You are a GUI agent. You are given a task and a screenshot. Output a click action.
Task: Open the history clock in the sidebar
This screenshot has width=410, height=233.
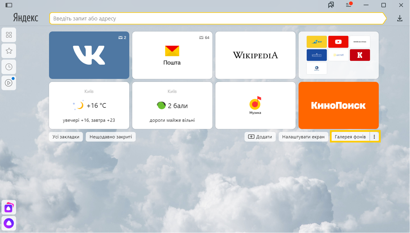tap(9, 67)
